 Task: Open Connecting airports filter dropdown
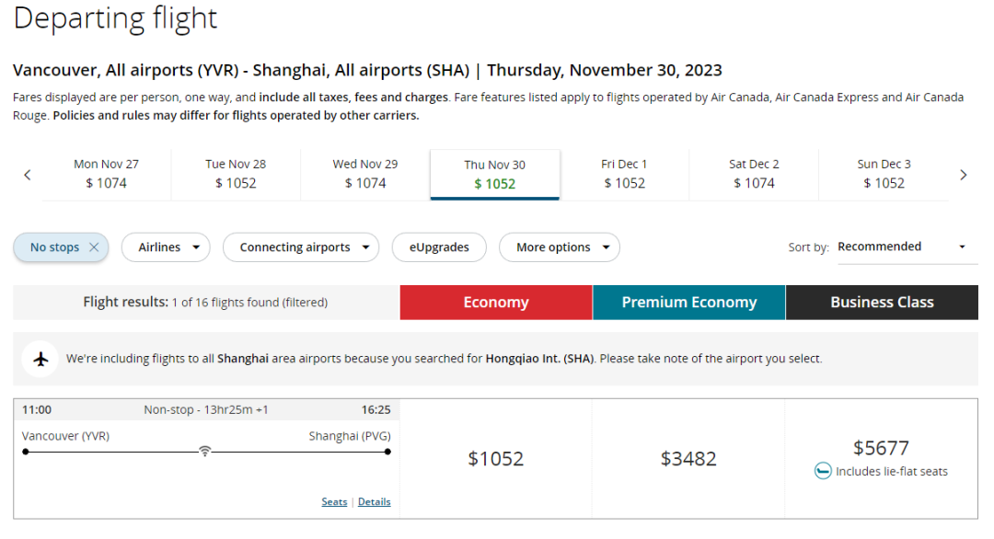pyautogui.click(x=301, y=247)
